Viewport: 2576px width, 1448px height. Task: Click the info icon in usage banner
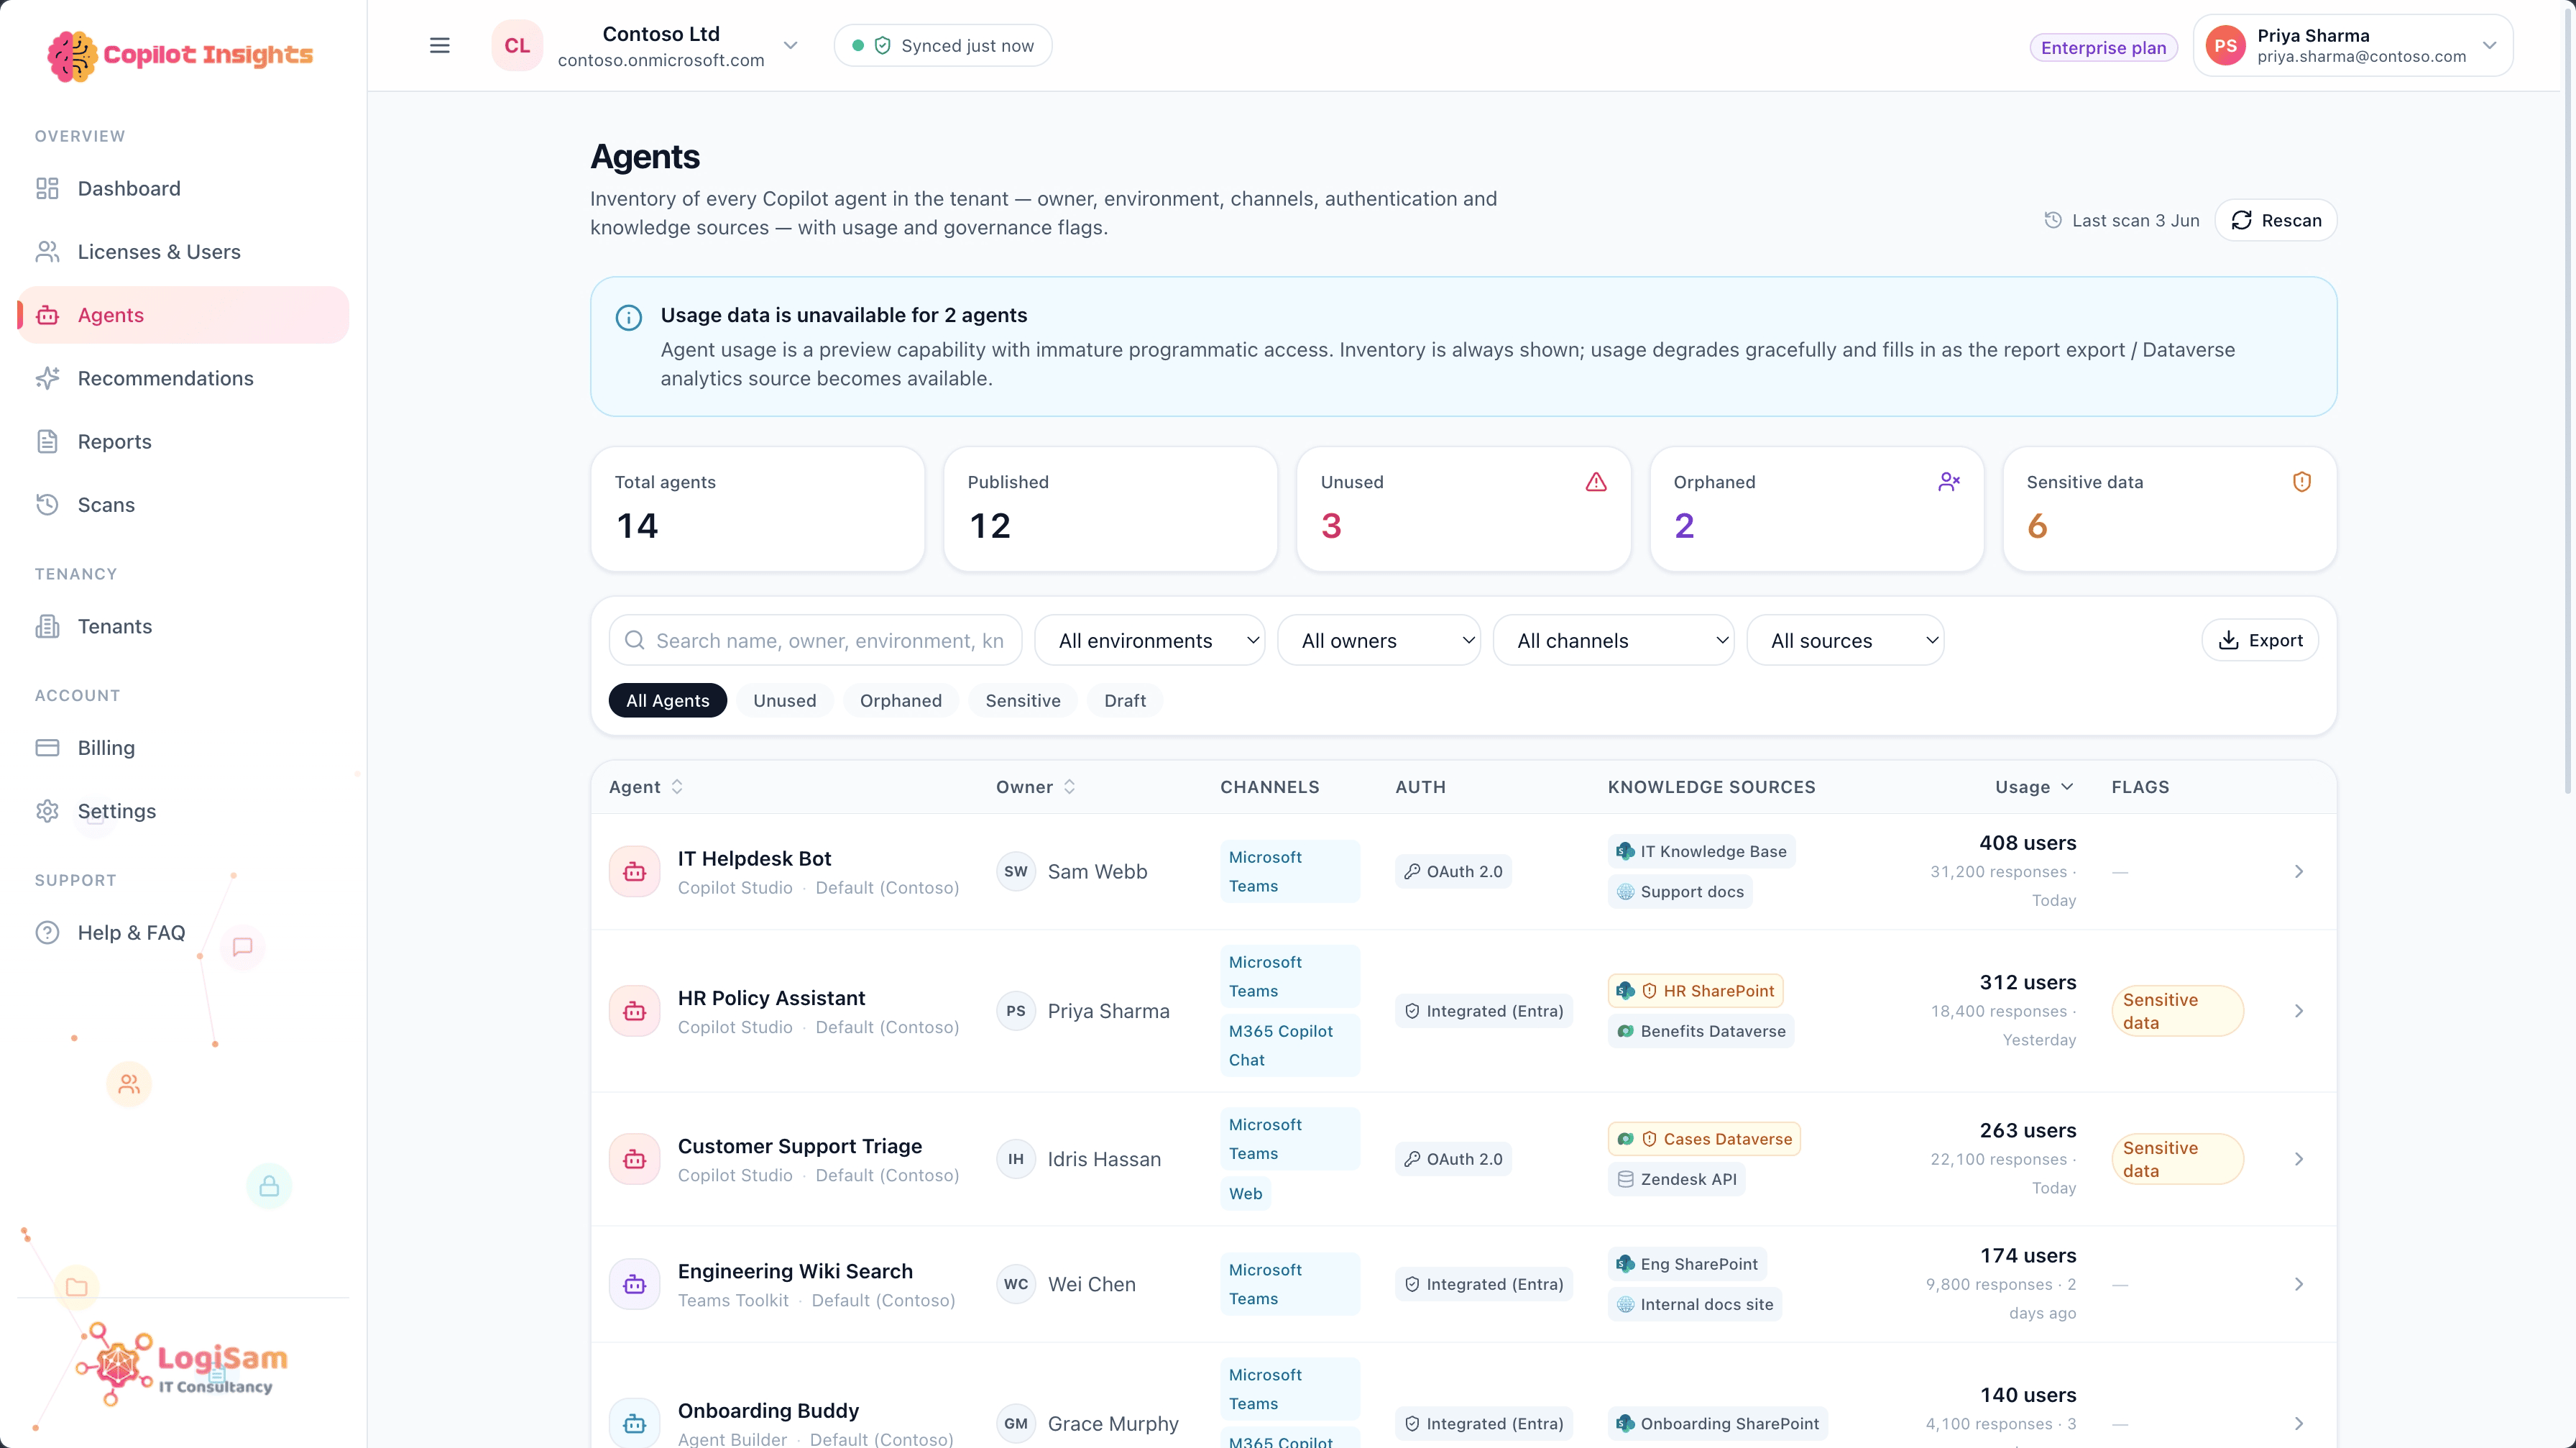click(x=628, y=318)
